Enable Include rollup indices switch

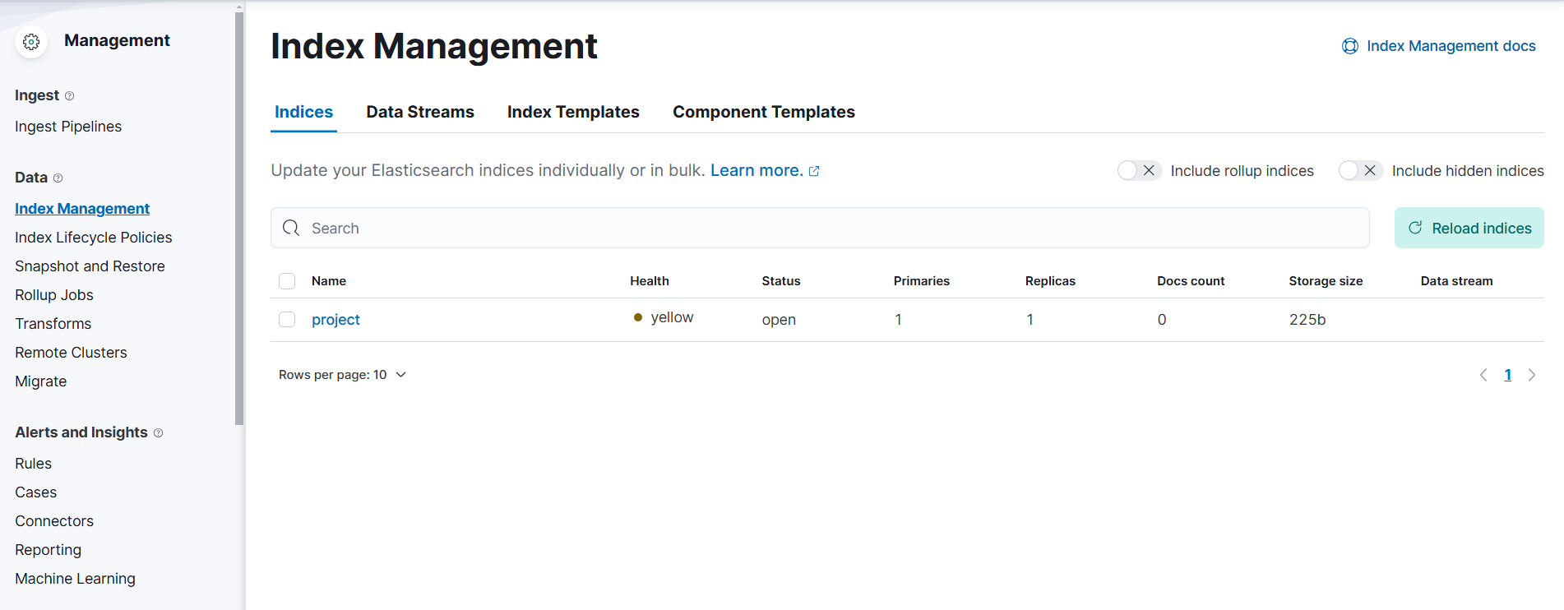[x=1138, y=170]
